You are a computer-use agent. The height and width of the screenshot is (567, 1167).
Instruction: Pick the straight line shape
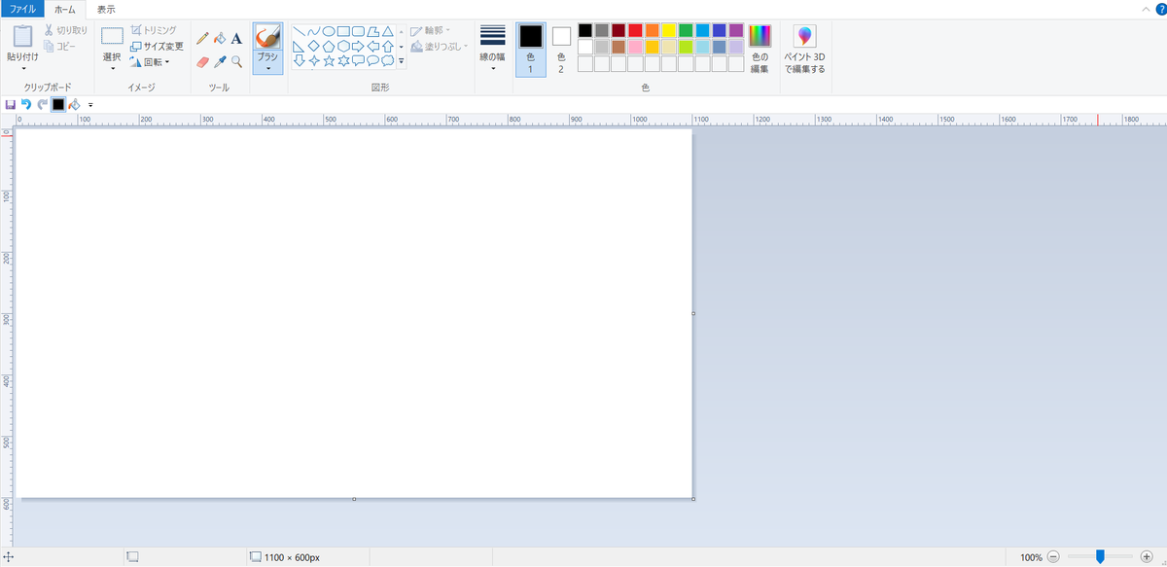[300, 31]
